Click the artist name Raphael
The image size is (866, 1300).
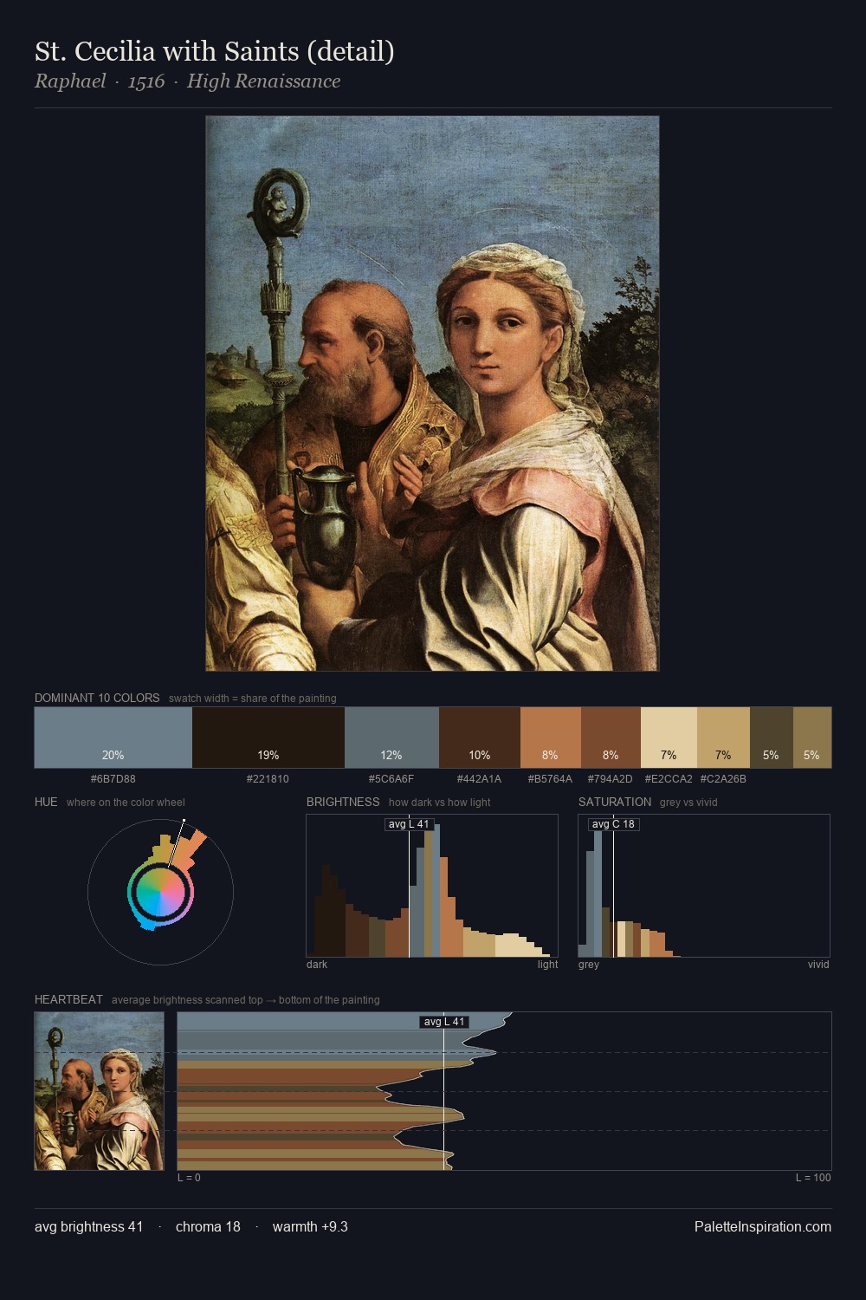pos(70,81)
